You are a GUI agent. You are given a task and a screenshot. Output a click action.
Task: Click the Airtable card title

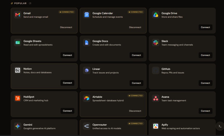(x=97, y=97)
